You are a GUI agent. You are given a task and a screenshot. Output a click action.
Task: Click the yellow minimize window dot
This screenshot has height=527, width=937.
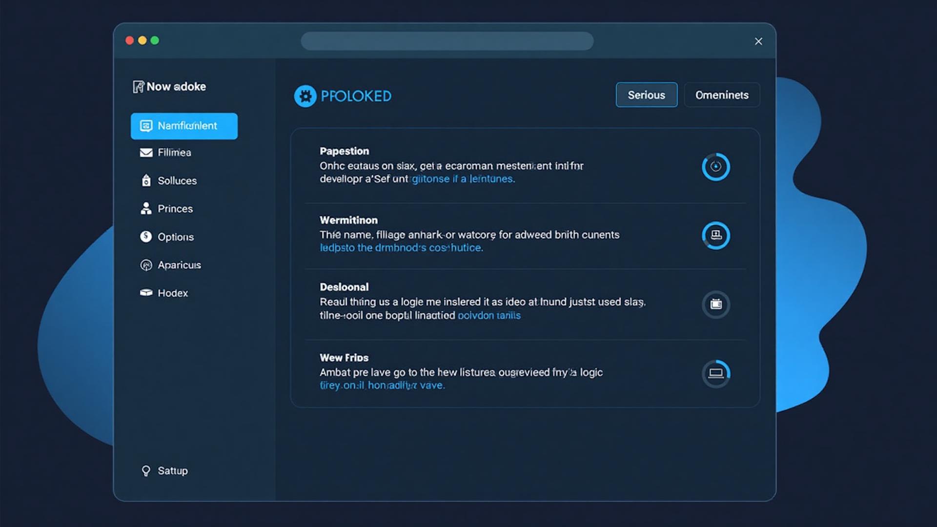coord(142,41)
